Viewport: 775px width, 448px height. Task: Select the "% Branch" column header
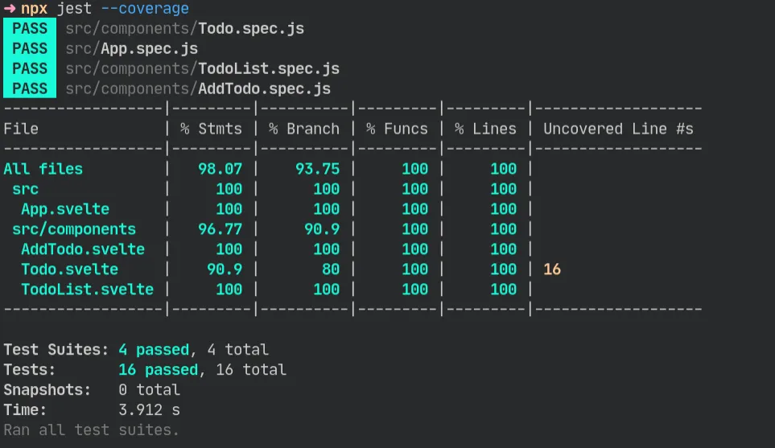point(303,129)
